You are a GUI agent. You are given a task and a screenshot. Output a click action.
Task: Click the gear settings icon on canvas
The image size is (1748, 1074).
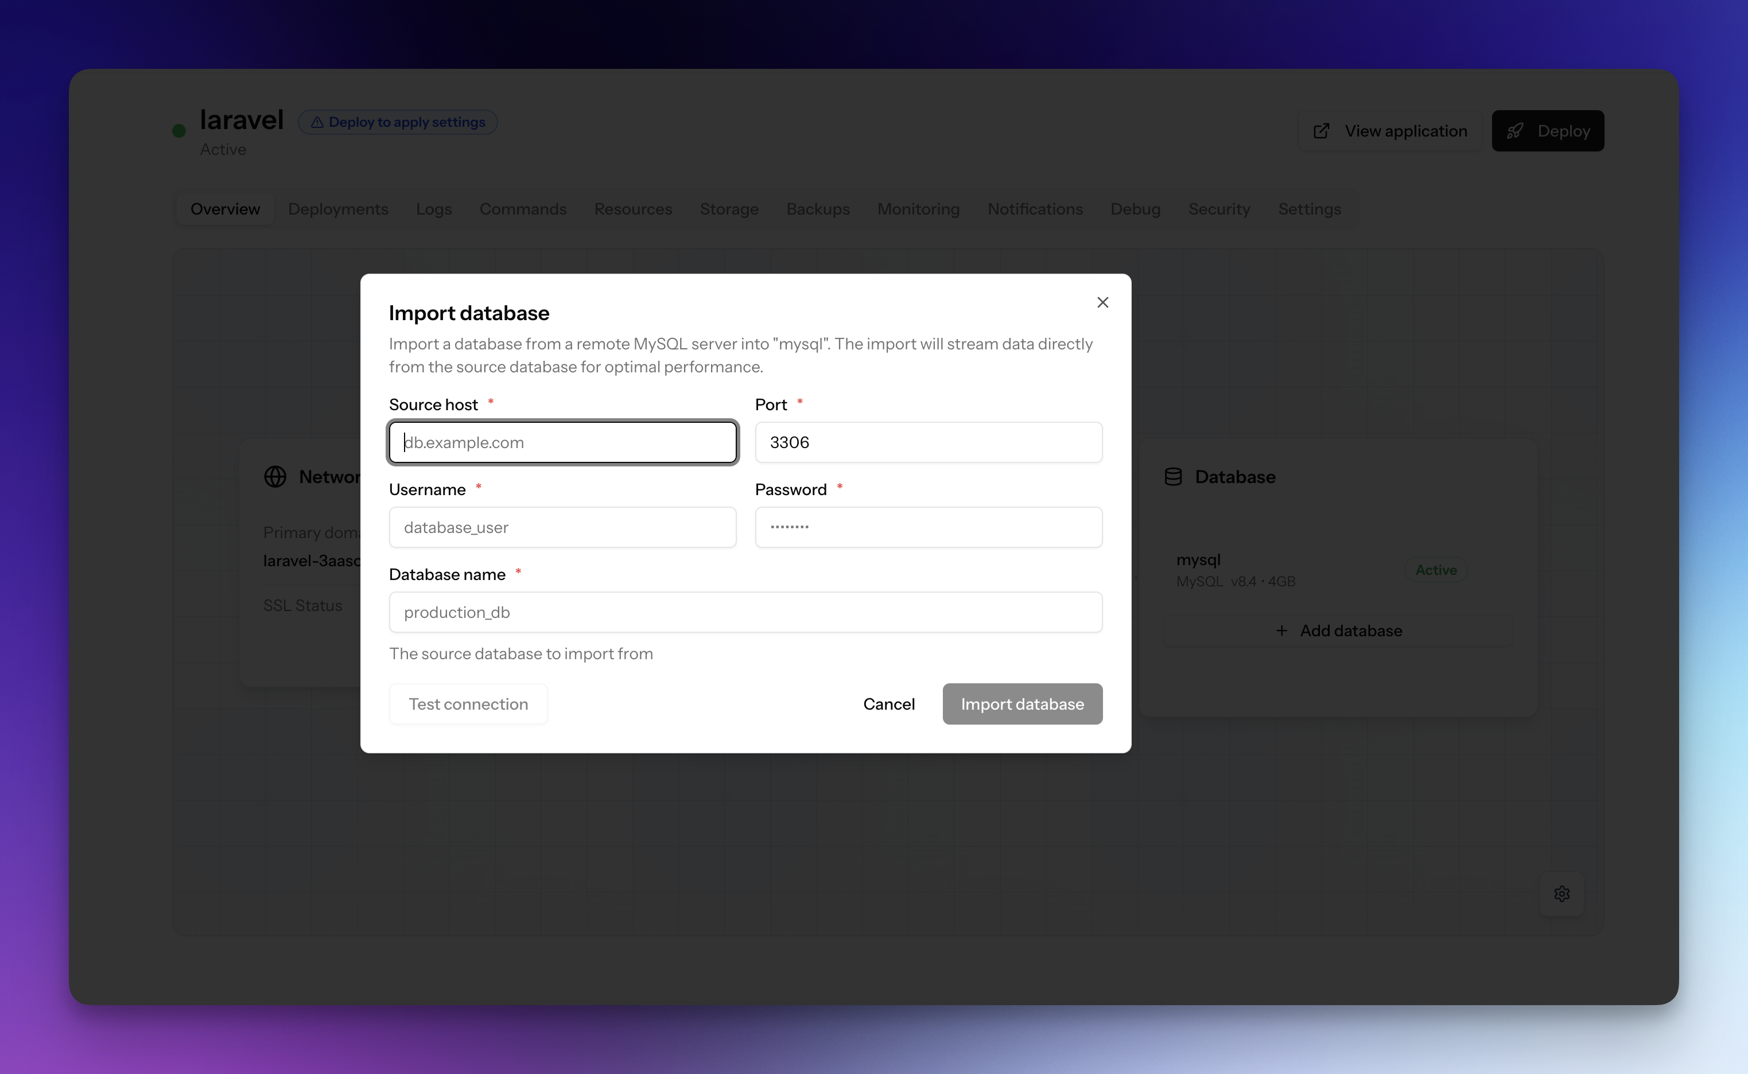(x=1561, y=894)
